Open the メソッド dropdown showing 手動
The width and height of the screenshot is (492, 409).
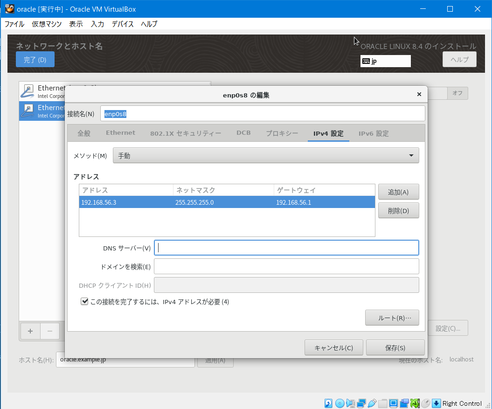click(265, 155)
